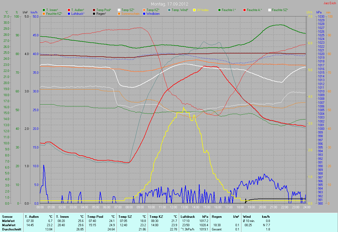The height and width of the screenshot is (232, 338).
Task: Select the black Regen legend marker
Action: point(94,13)
